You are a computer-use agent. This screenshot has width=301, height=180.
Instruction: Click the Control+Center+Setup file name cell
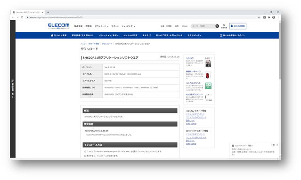coord(141,74)
